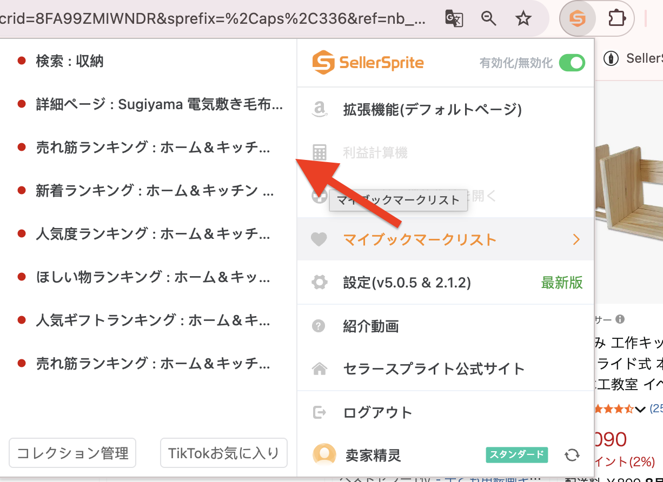Click the Amazon icon beside 拡張機能

320,110
